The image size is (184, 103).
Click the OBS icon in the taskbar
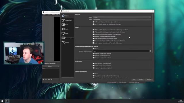tap(7, 101)
